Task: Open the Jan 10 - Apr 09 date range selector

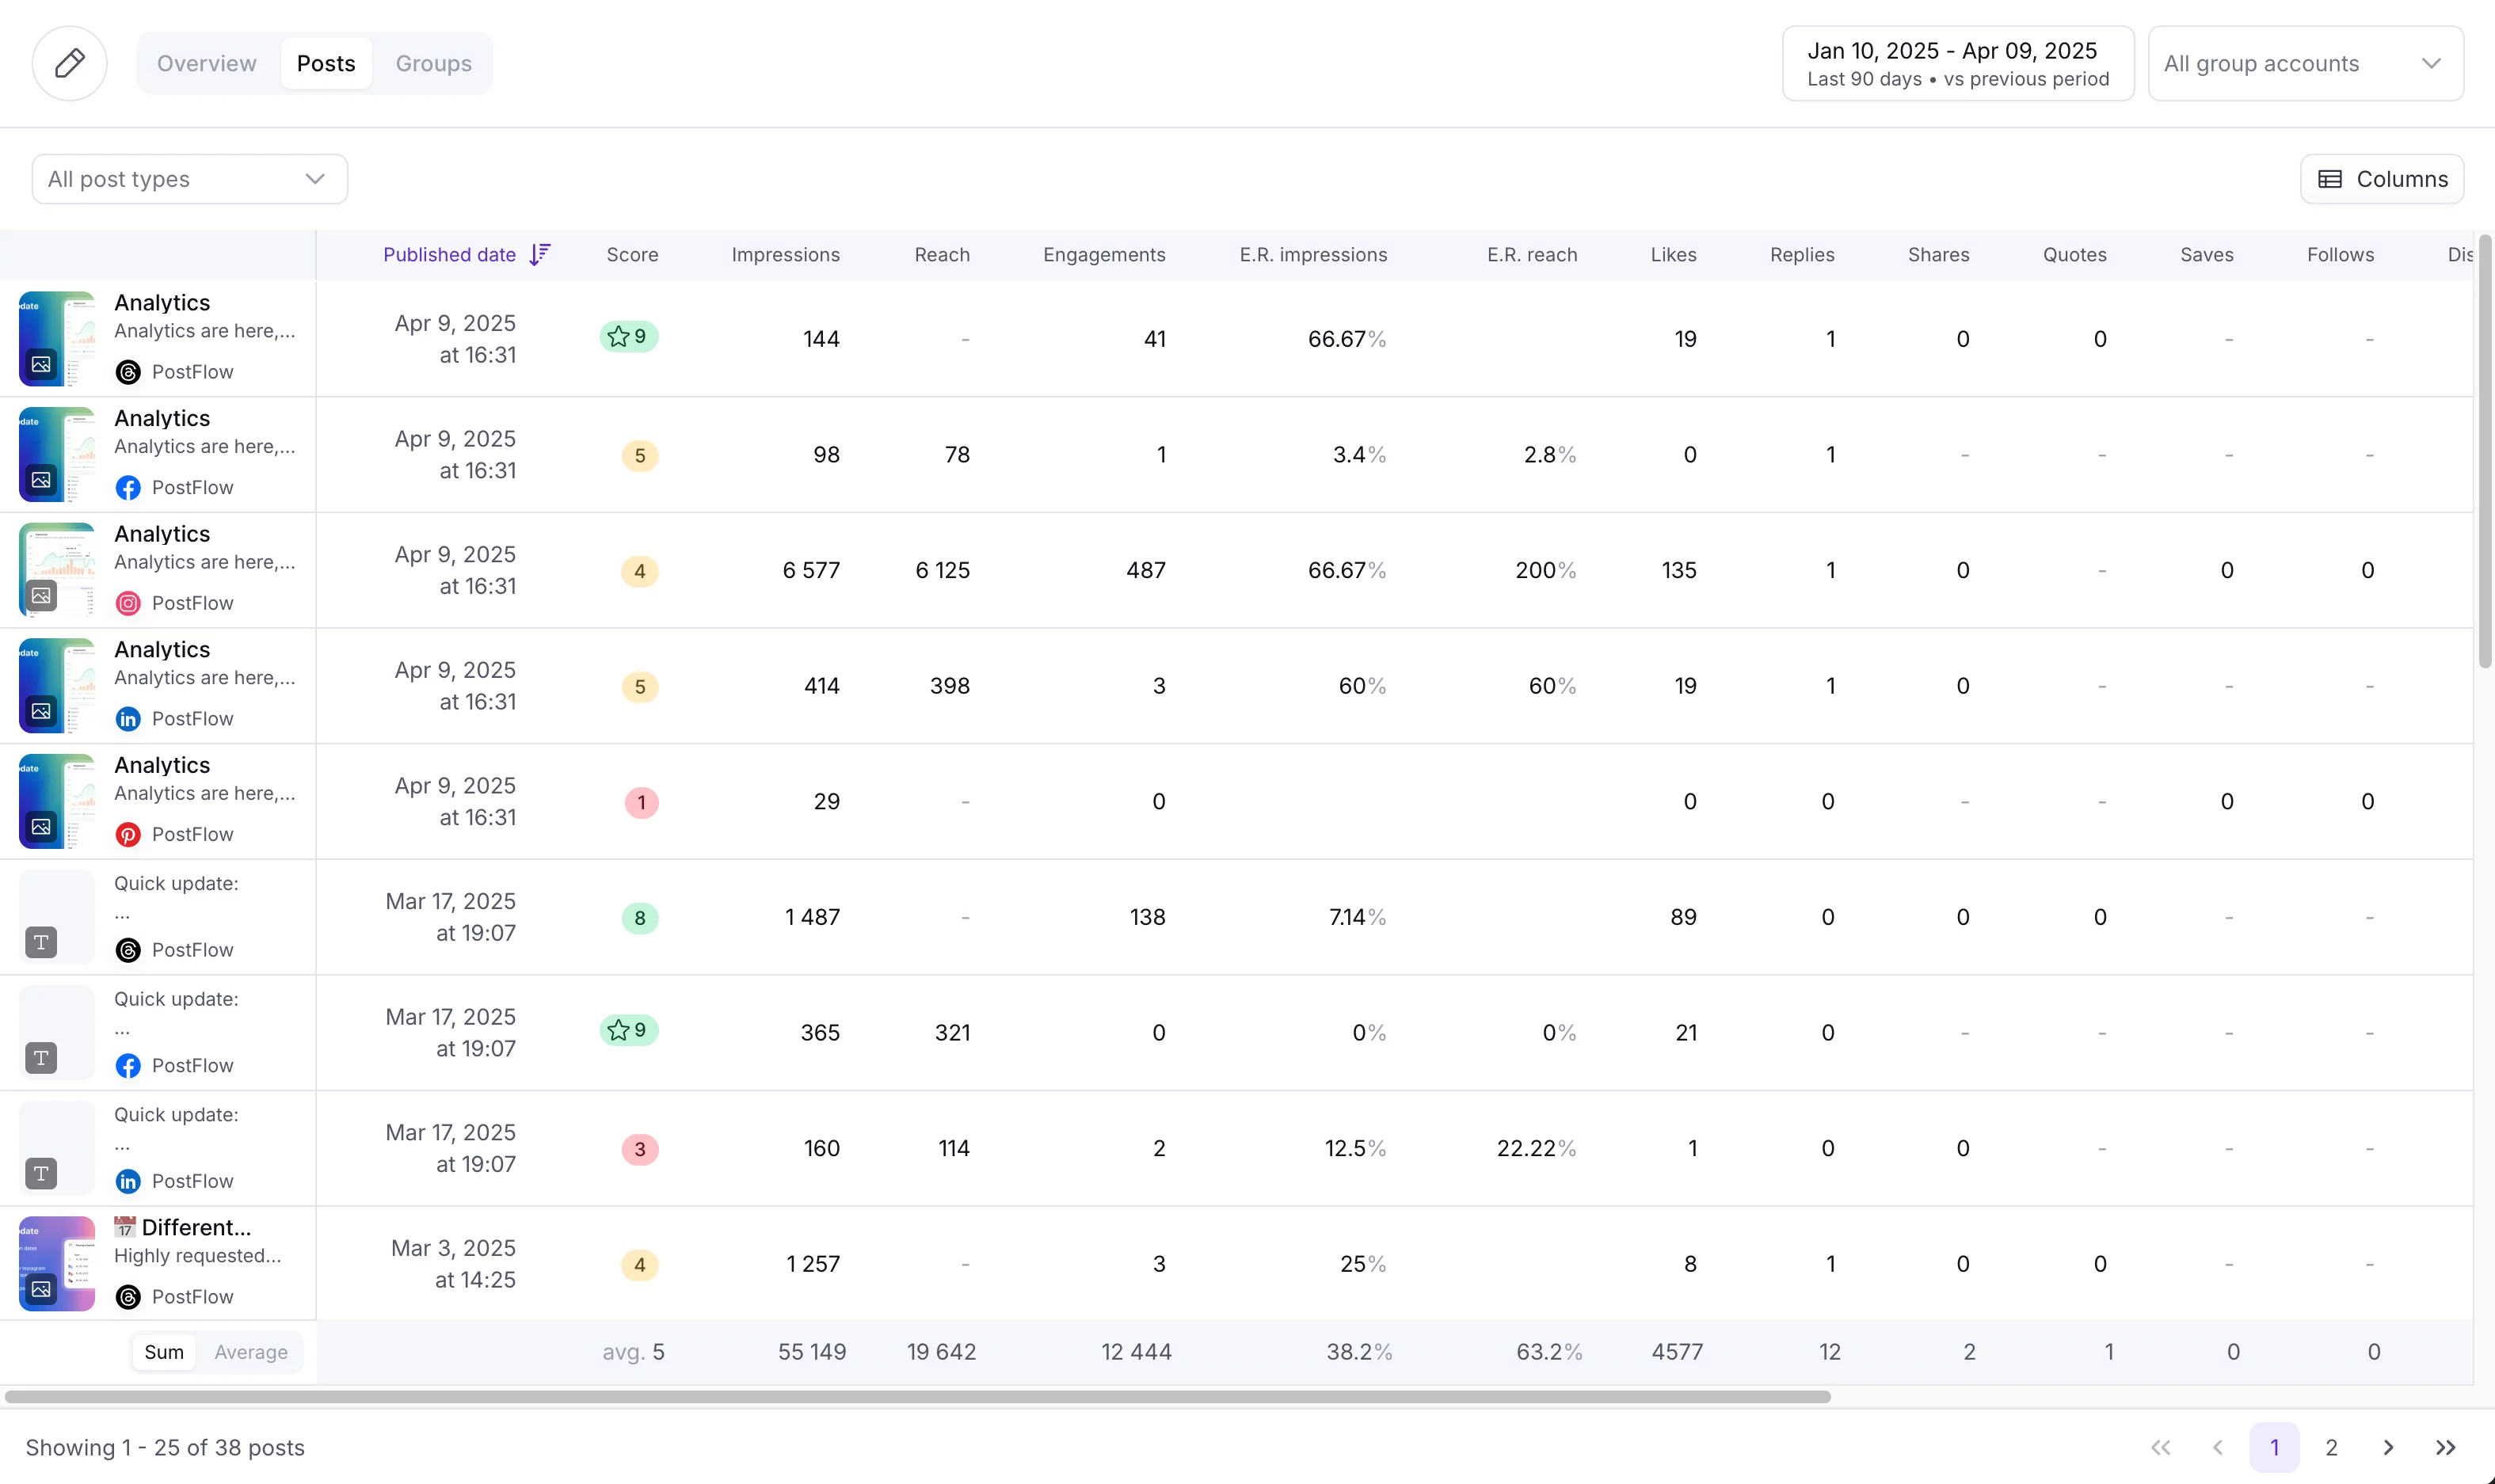Action: (x=1956, y=62)
